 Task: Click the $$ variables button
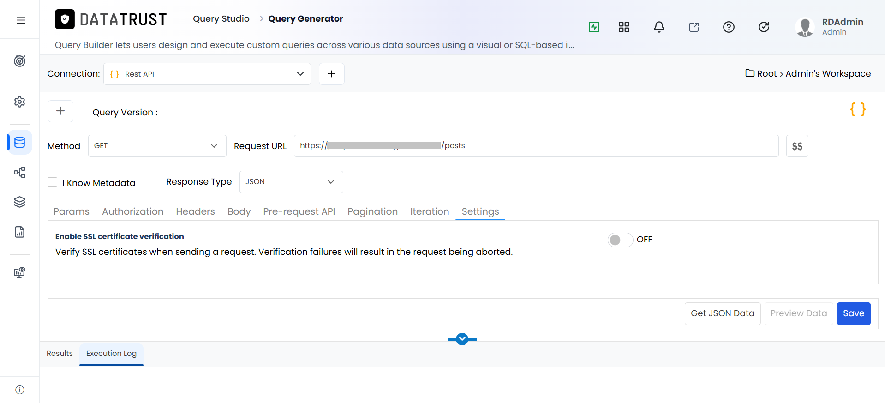797,146
